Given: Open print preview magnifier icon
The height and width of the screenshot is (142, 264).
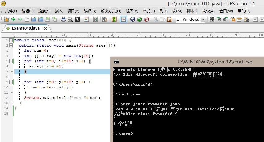Looking at the screenshot, I should tap(70, 19).
